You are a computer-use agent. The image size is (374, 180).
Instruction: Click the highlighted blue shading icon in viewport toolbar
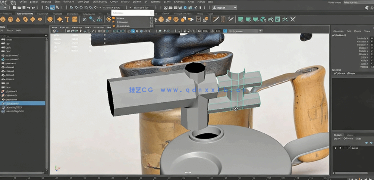click(133, 31)
